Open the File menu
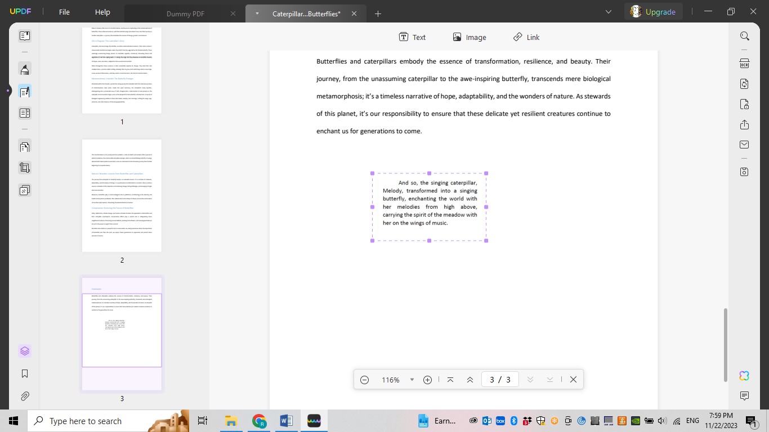 pos(64,12)
